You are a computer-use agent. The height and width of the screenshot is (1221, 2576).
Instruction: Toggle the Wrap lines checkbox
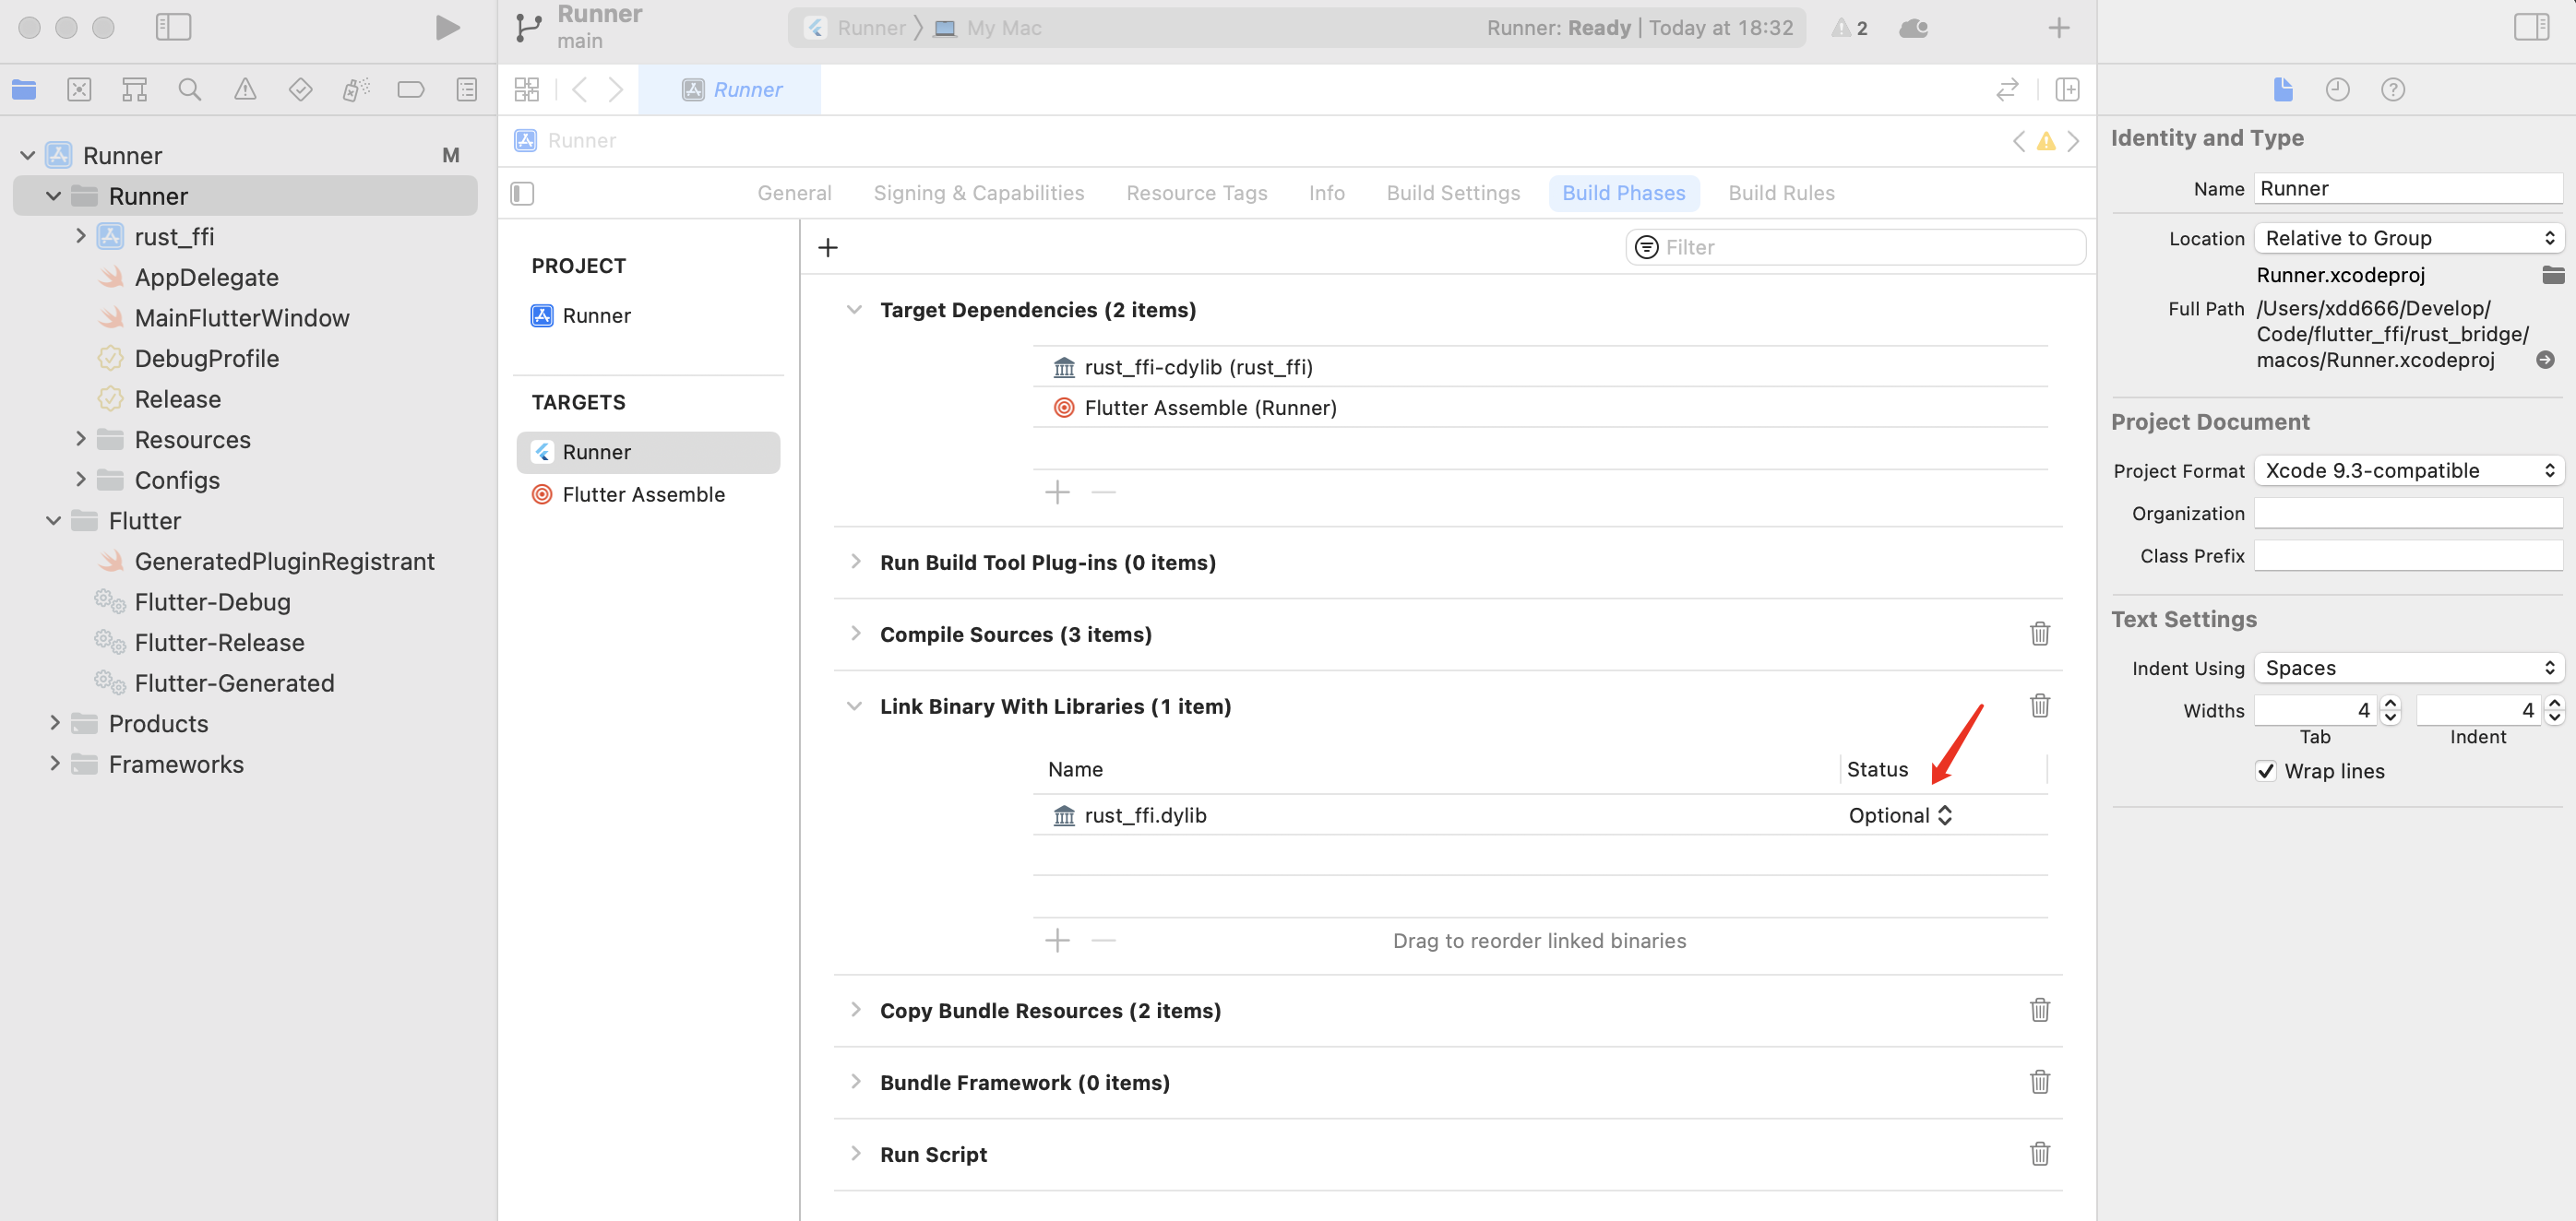pos(2266,771)
